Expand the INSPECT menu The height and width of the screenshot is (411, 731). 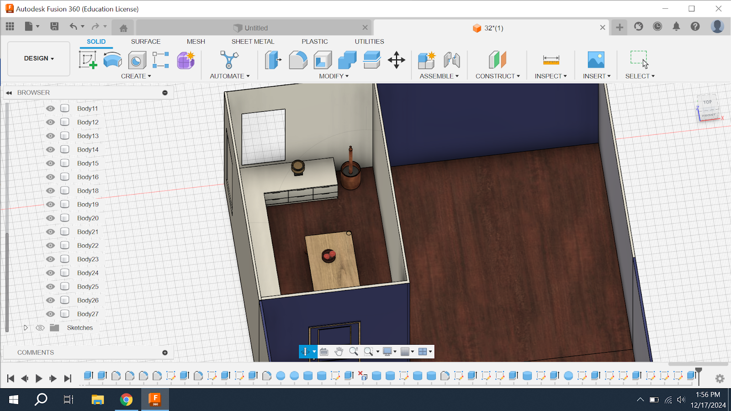coord(551,76)
